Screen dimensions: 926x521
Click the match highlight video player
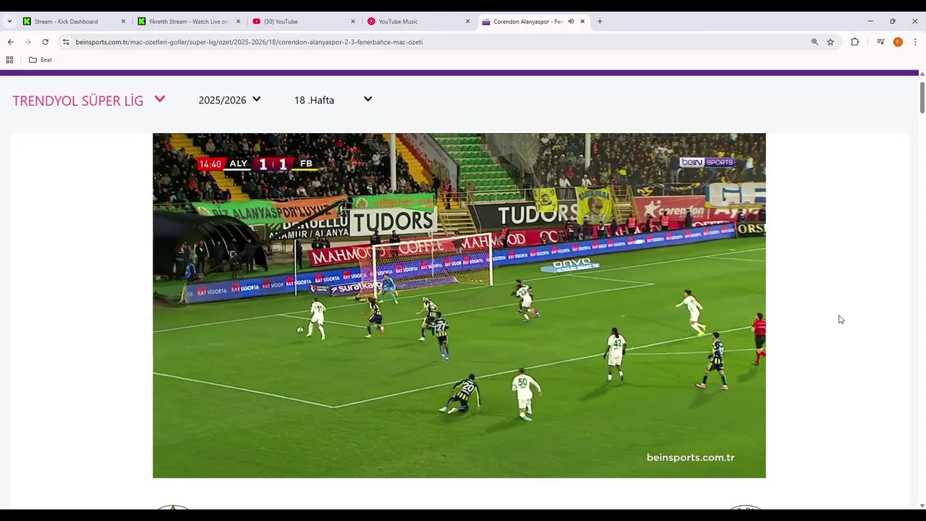pyautogui.click(x=459, y=305)
